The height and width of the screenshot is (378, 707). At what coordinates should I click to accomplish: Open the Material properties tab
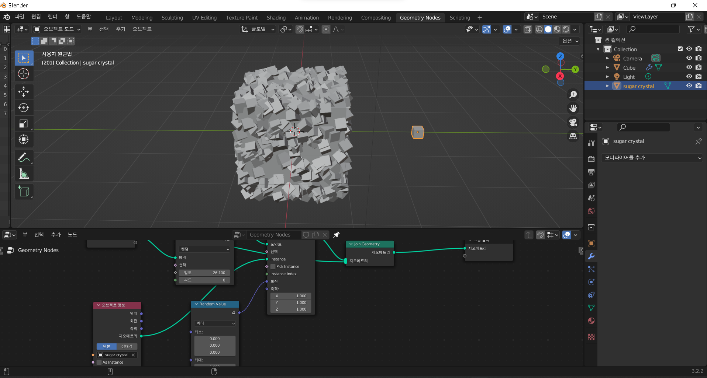591,321
